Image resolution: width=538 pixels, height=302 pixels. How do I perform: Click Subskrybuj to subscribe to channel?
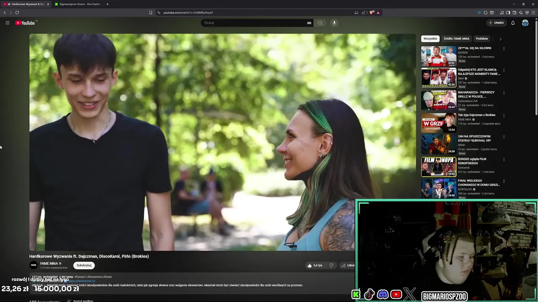(x=84, y=265)
